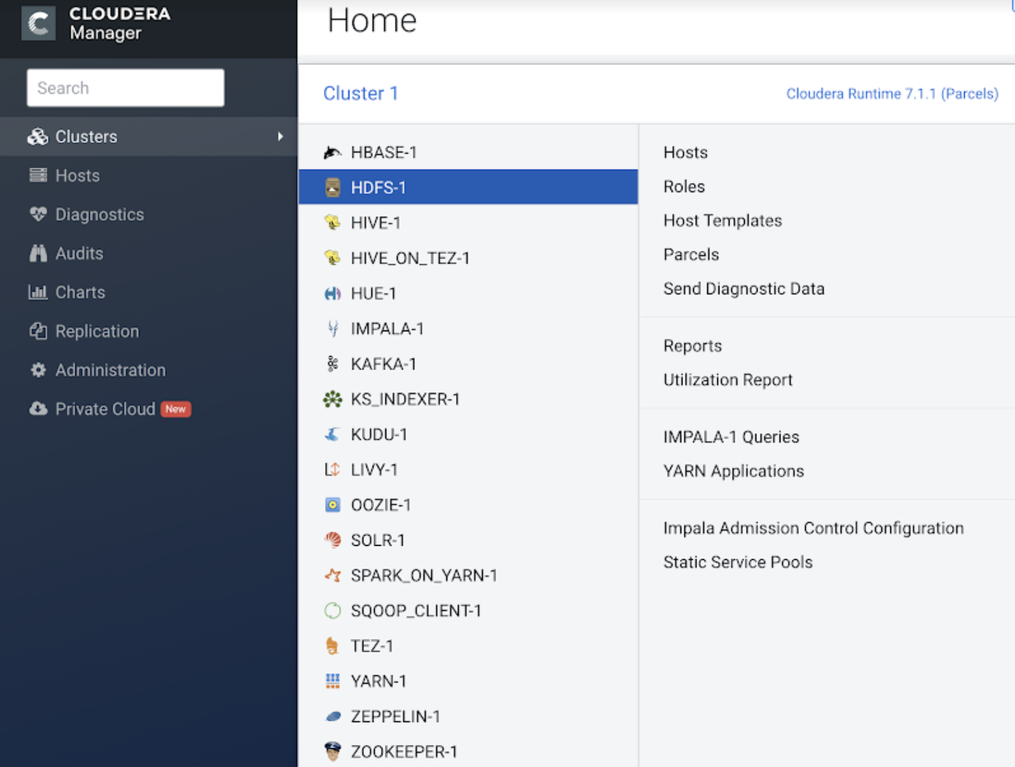1015x767 pixels.
Task: Click the KS_INDEXER-1 green icon
Action: coord(332,400)
